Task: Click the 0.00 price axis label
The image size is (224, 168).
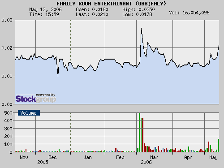Action: coord(7,104)
